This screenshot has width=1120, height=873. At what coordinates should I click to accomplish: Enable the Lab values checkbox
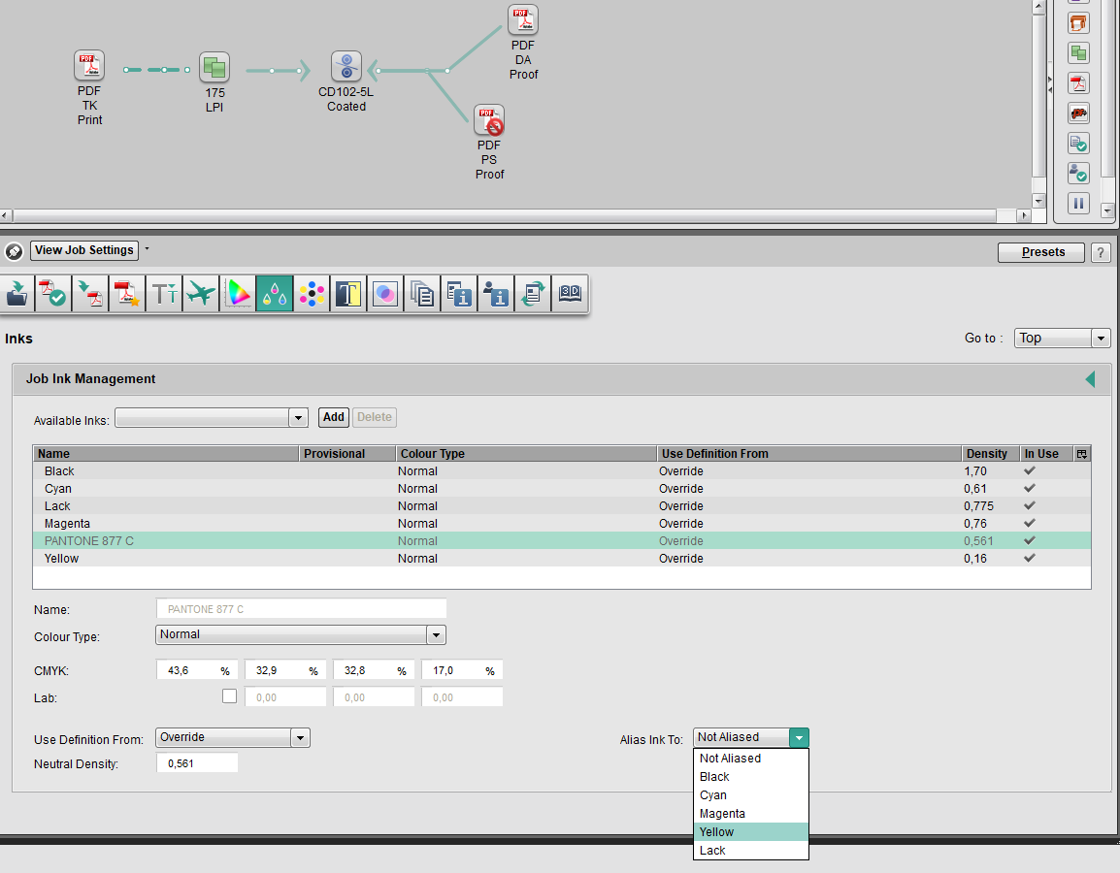230,696
